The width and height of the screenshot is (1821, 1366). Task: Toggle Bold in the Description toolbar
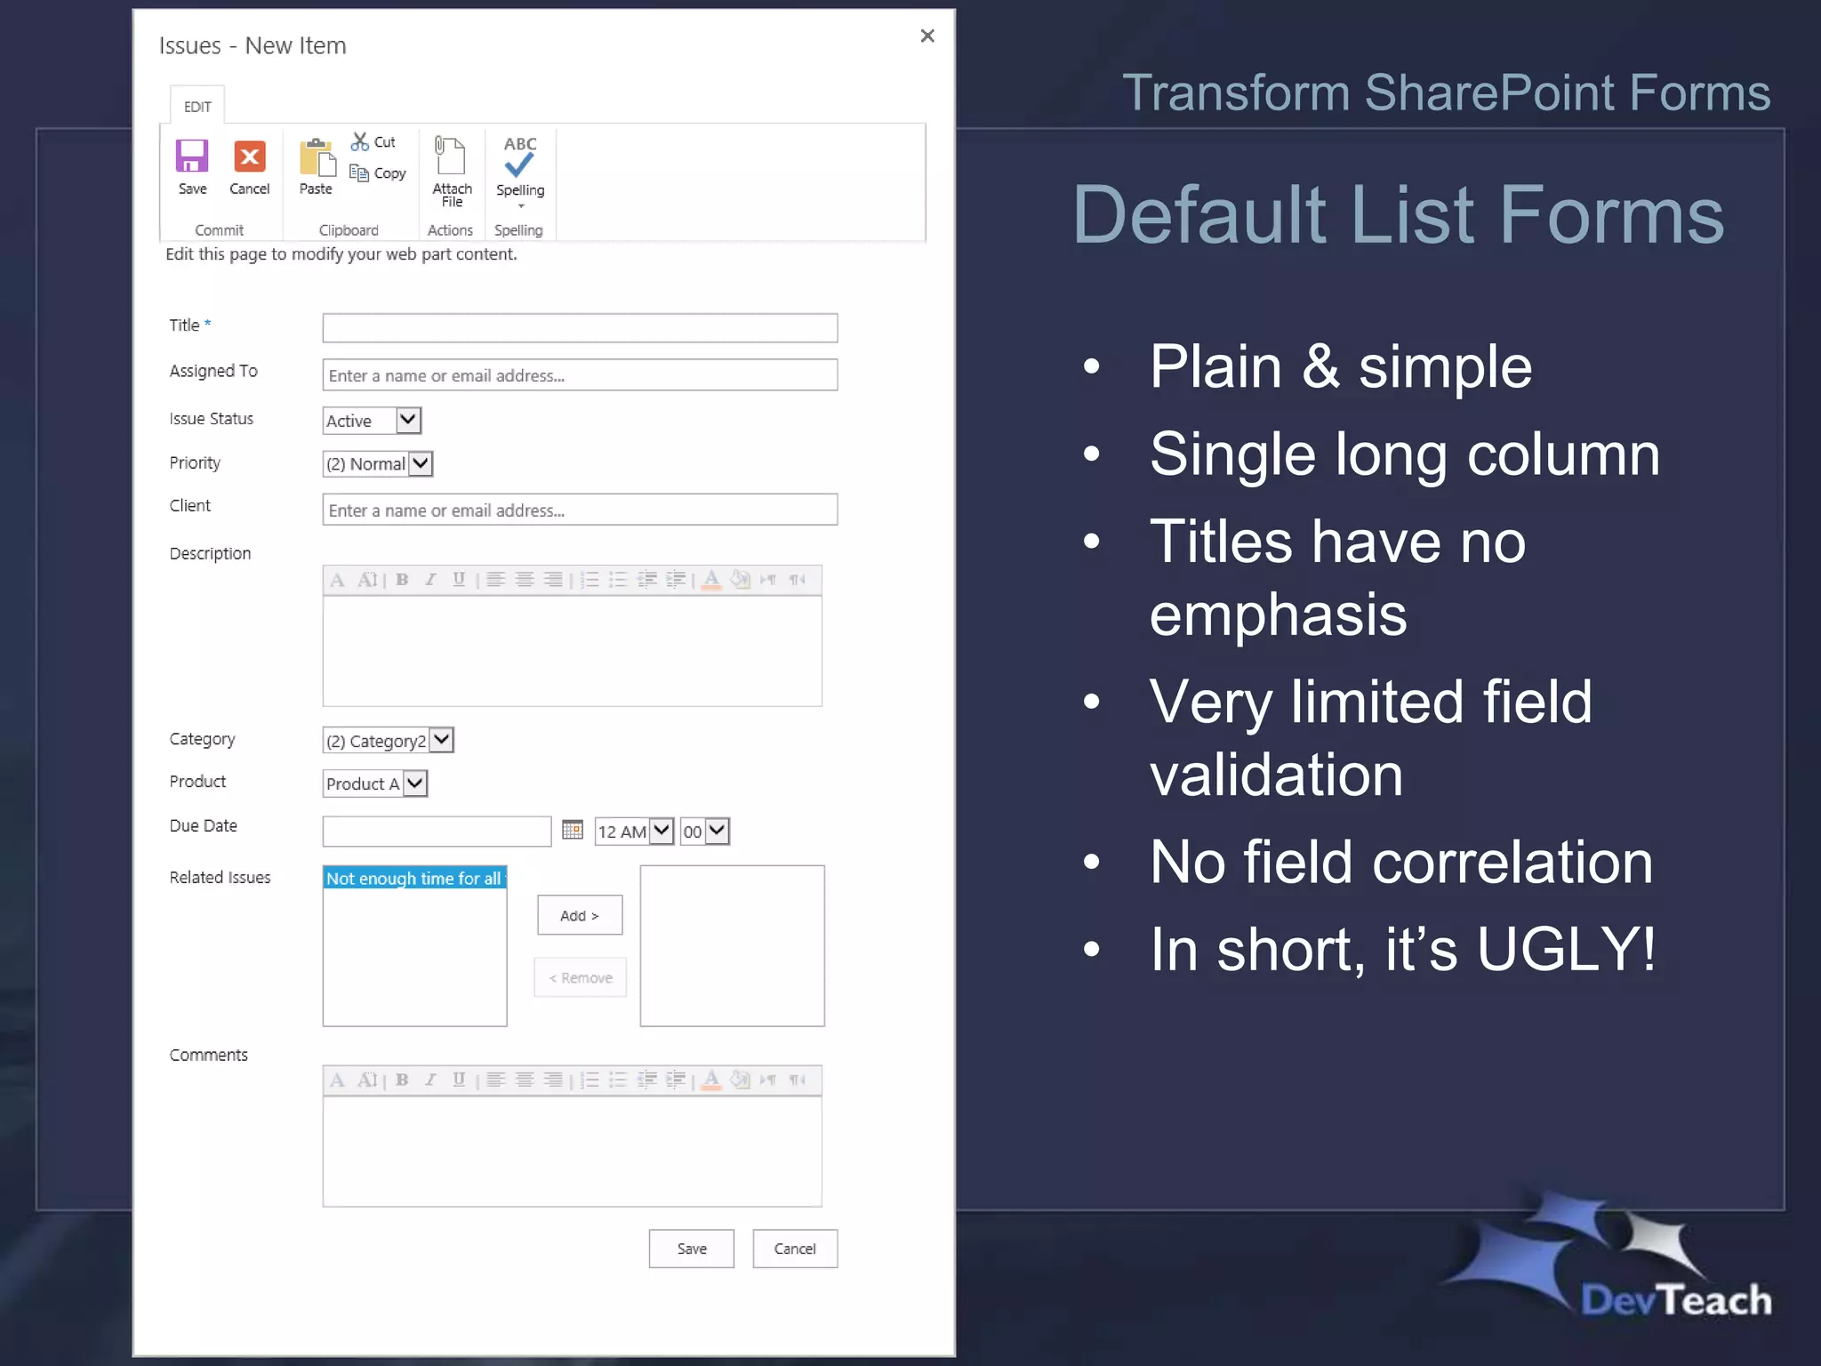point(402,580)
